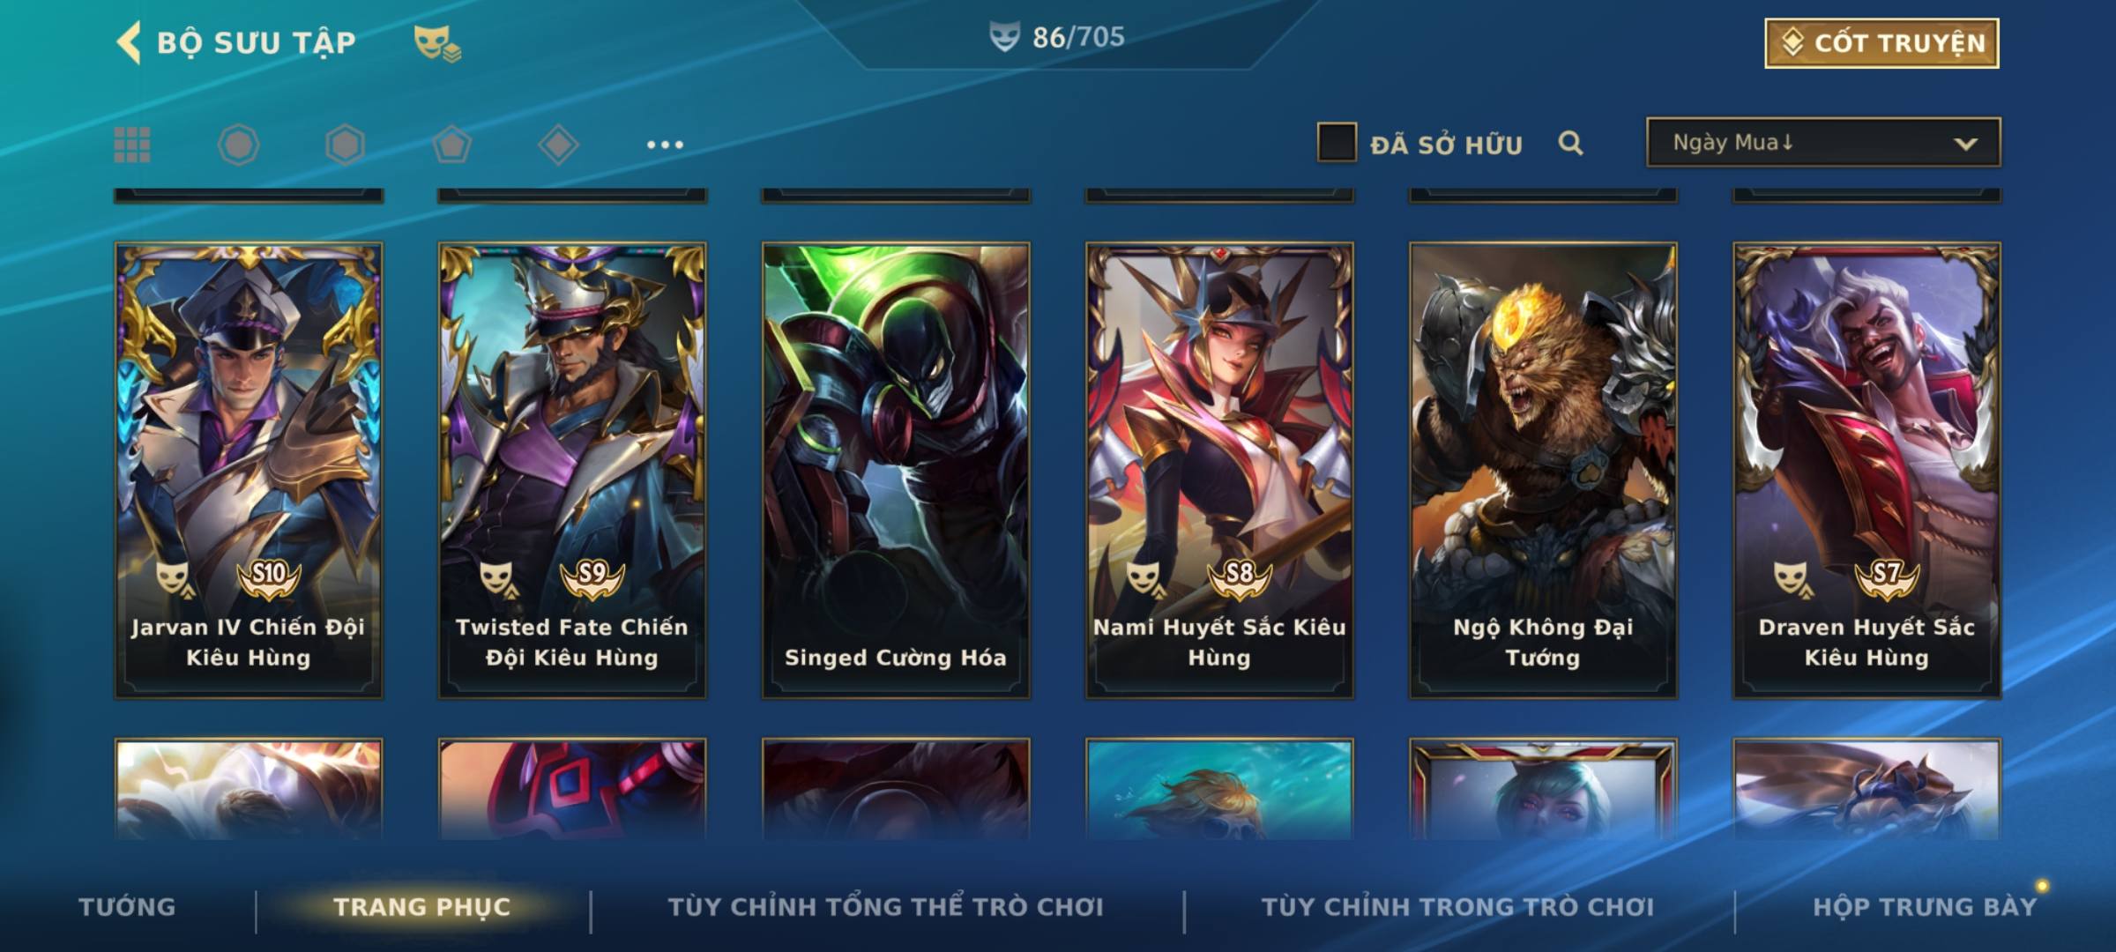Open the Tùy Chỉnh Trong Trò Chơi tab
This screenshot has height=952, width=2116.
coord(1457,907)
